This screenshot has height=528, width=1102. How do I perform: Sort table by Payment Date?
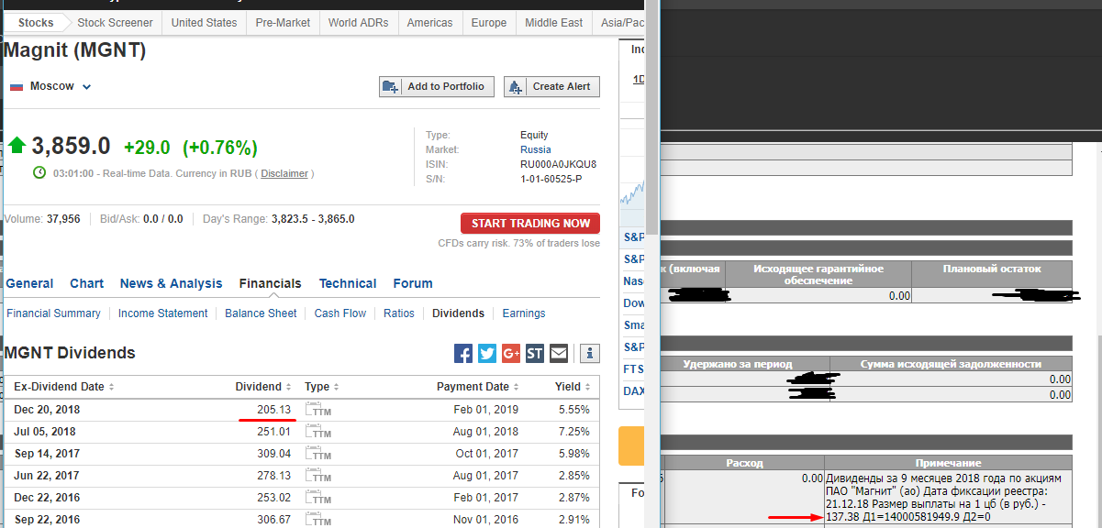point(478,387)
